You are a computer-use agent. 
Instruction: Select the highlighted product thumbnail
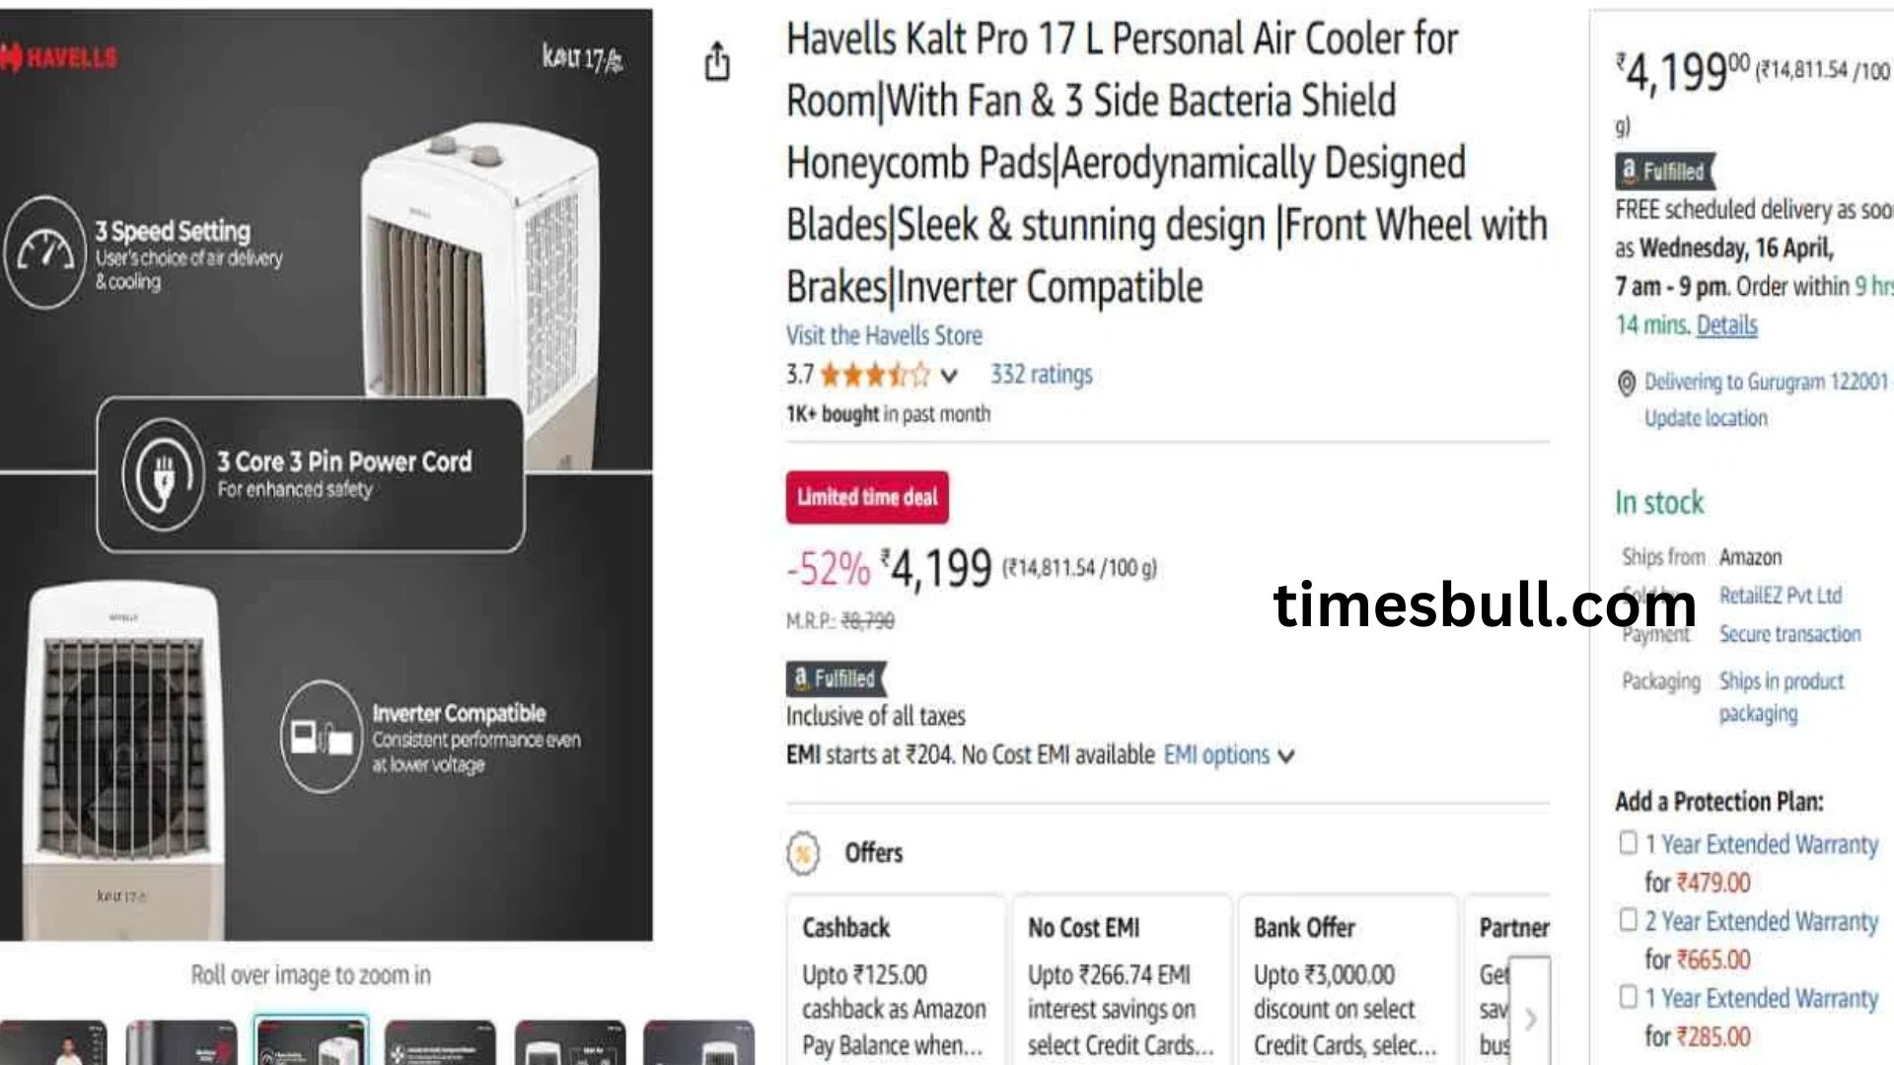311,1041
